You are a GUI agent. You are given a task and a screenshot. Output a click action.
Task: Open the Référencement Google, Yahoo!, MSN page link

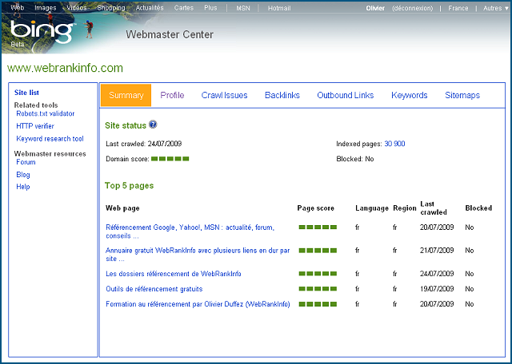pyautogui.click(x=190, y=231)
